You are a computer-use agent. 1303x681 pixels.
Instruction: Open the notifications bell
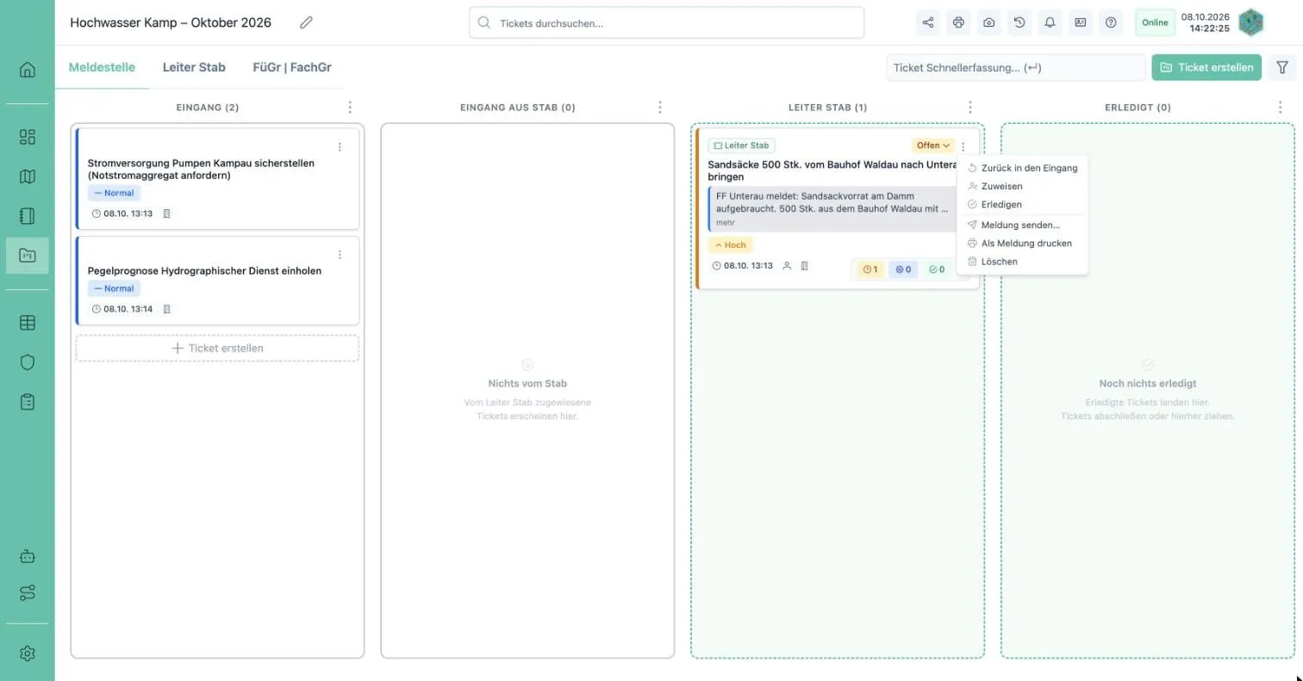click(1050, 22)
